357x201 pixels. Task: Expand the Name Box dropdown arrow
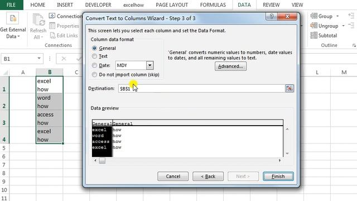pyautogui.click(x=39, y=59)
